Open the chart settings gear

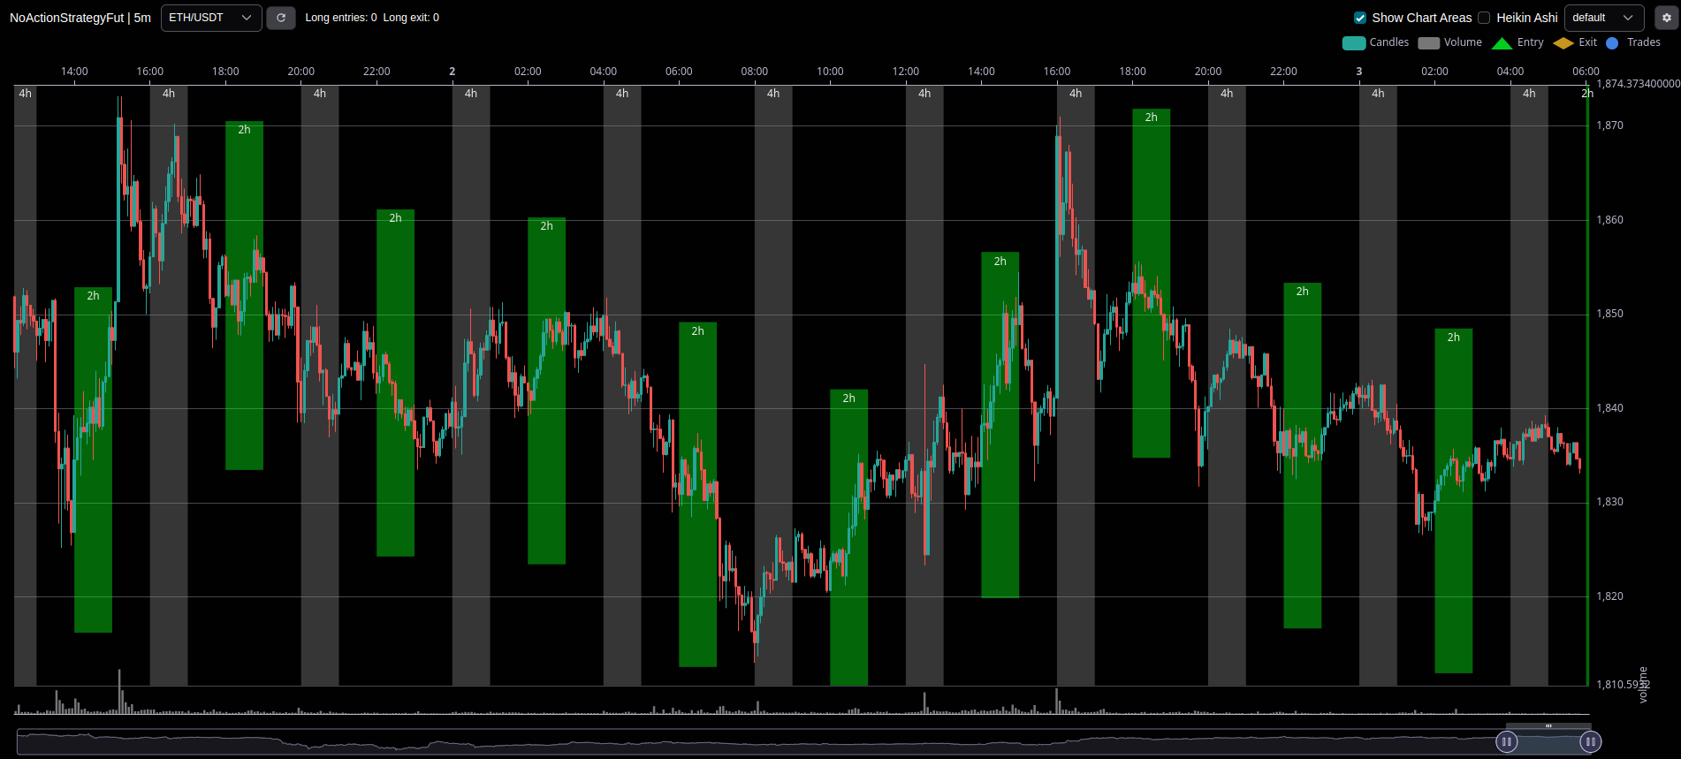click(1666, 18)
